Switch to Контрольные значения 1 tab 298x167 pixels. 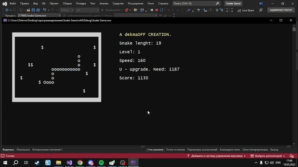coord(47,149)
